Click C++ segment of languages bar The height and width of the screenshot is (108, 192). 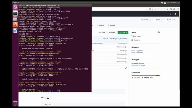click(143, 75)
